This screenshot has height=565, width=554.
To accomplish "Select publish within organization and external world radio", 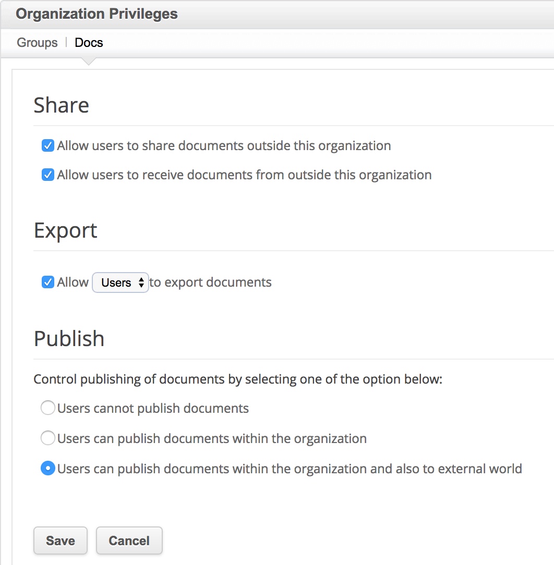I will tap(48, 469).
